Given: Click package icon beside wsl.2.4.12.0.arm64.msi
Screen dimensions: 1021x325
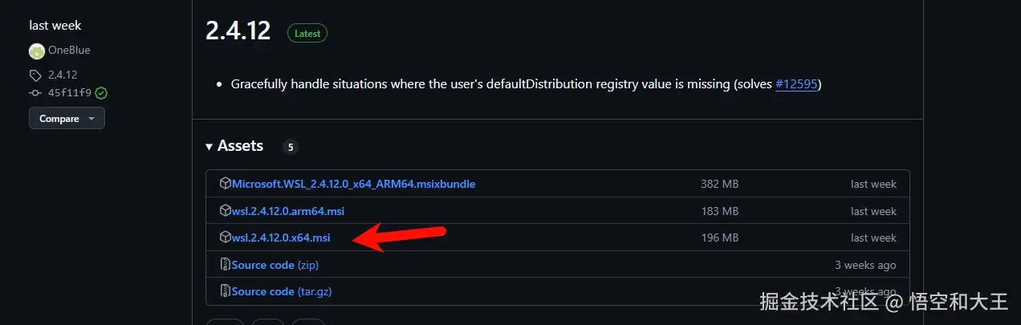Looking at the screenshot, I should point(226,211).
